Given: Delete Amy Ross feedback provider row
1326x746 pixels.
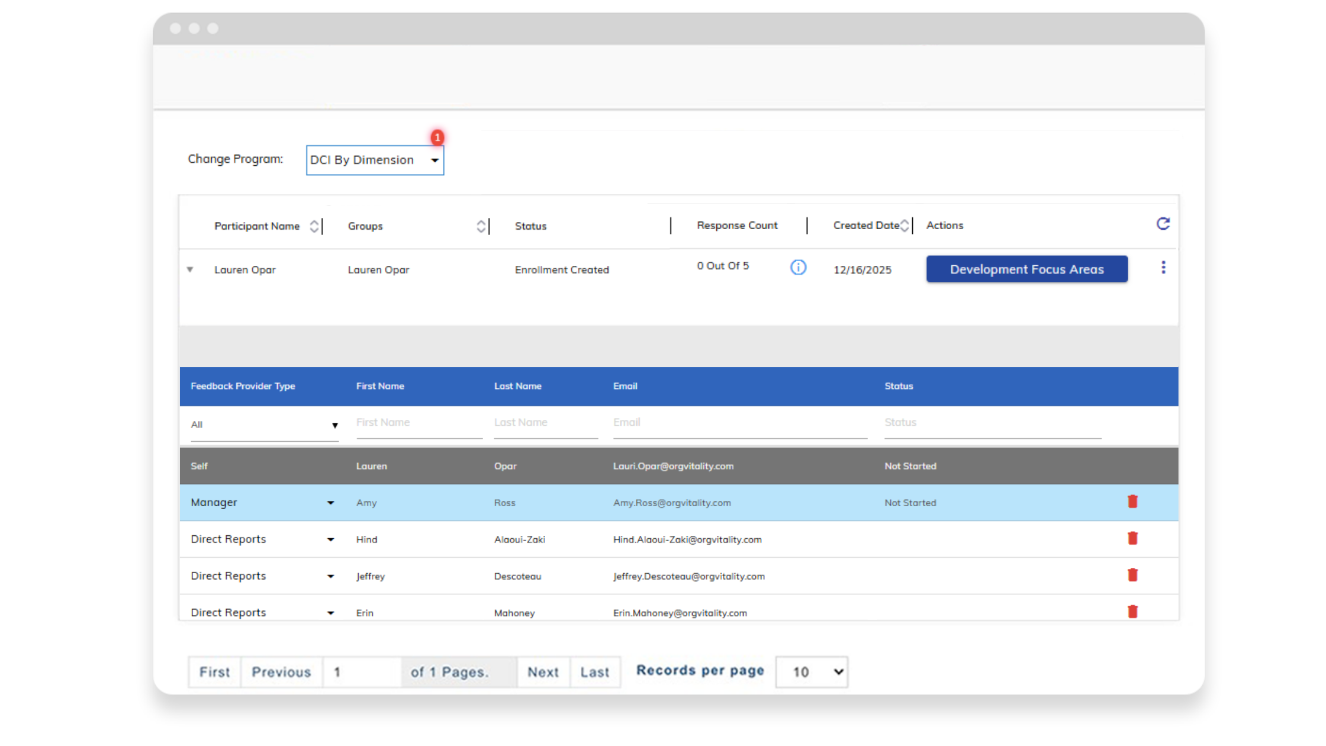Looking at the screenshot, I should point(1132,502).
